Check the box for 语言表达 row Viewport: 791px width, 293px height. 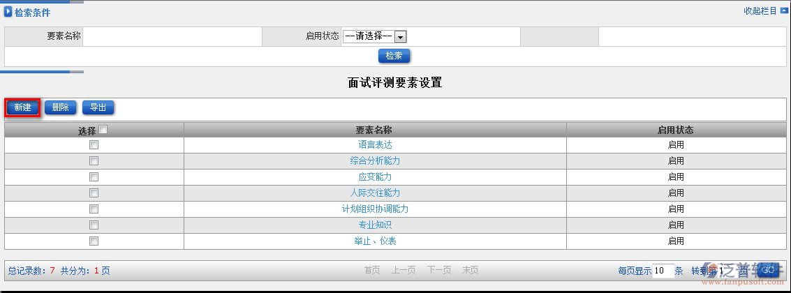pyautogui.click(x=94, y=145)
